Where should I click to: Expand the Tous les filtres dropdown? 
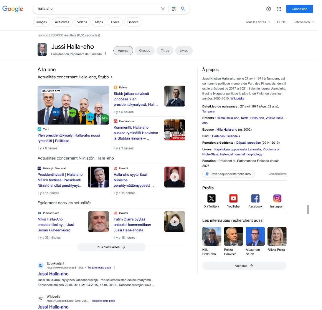click(x=258, y=22)
